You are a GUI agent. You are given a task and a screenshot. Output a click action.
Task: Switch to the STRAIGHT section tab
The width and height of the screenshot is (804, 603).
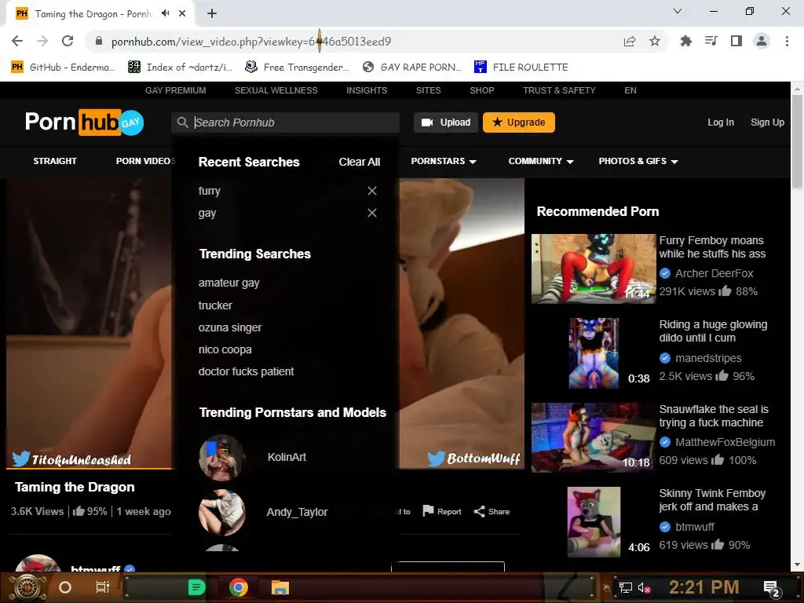(55, 161)
